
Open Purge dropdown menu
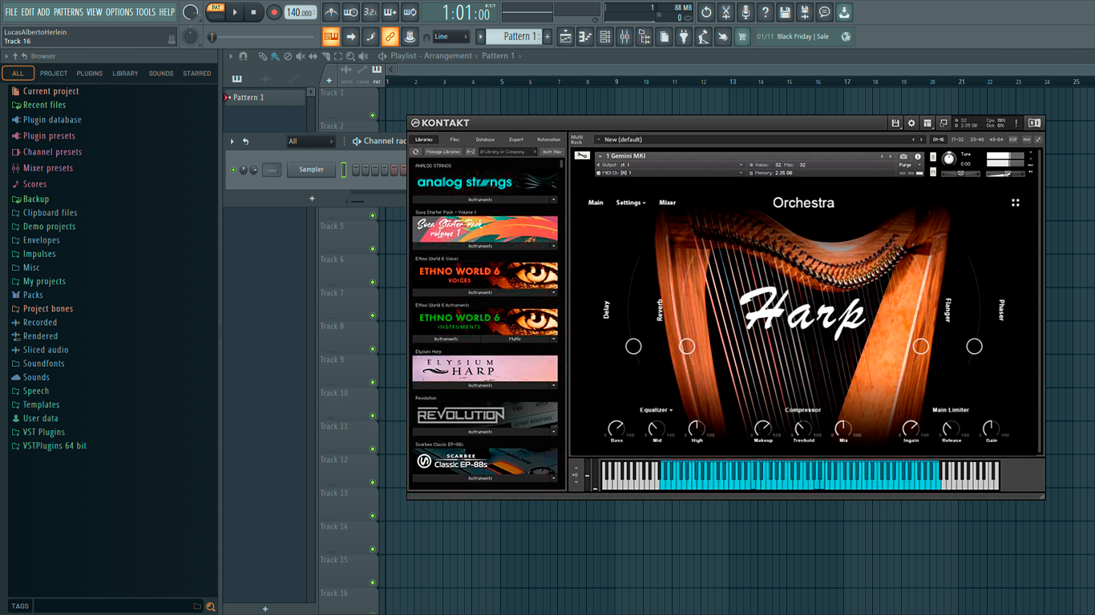coord(910,165)
